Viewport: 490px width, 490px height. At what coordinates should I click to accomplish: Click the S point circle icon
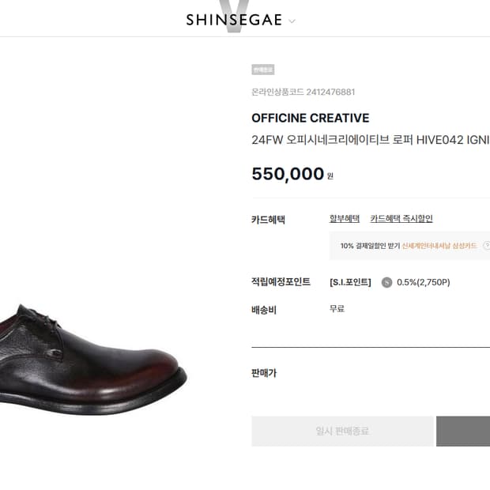click(386, 282)
